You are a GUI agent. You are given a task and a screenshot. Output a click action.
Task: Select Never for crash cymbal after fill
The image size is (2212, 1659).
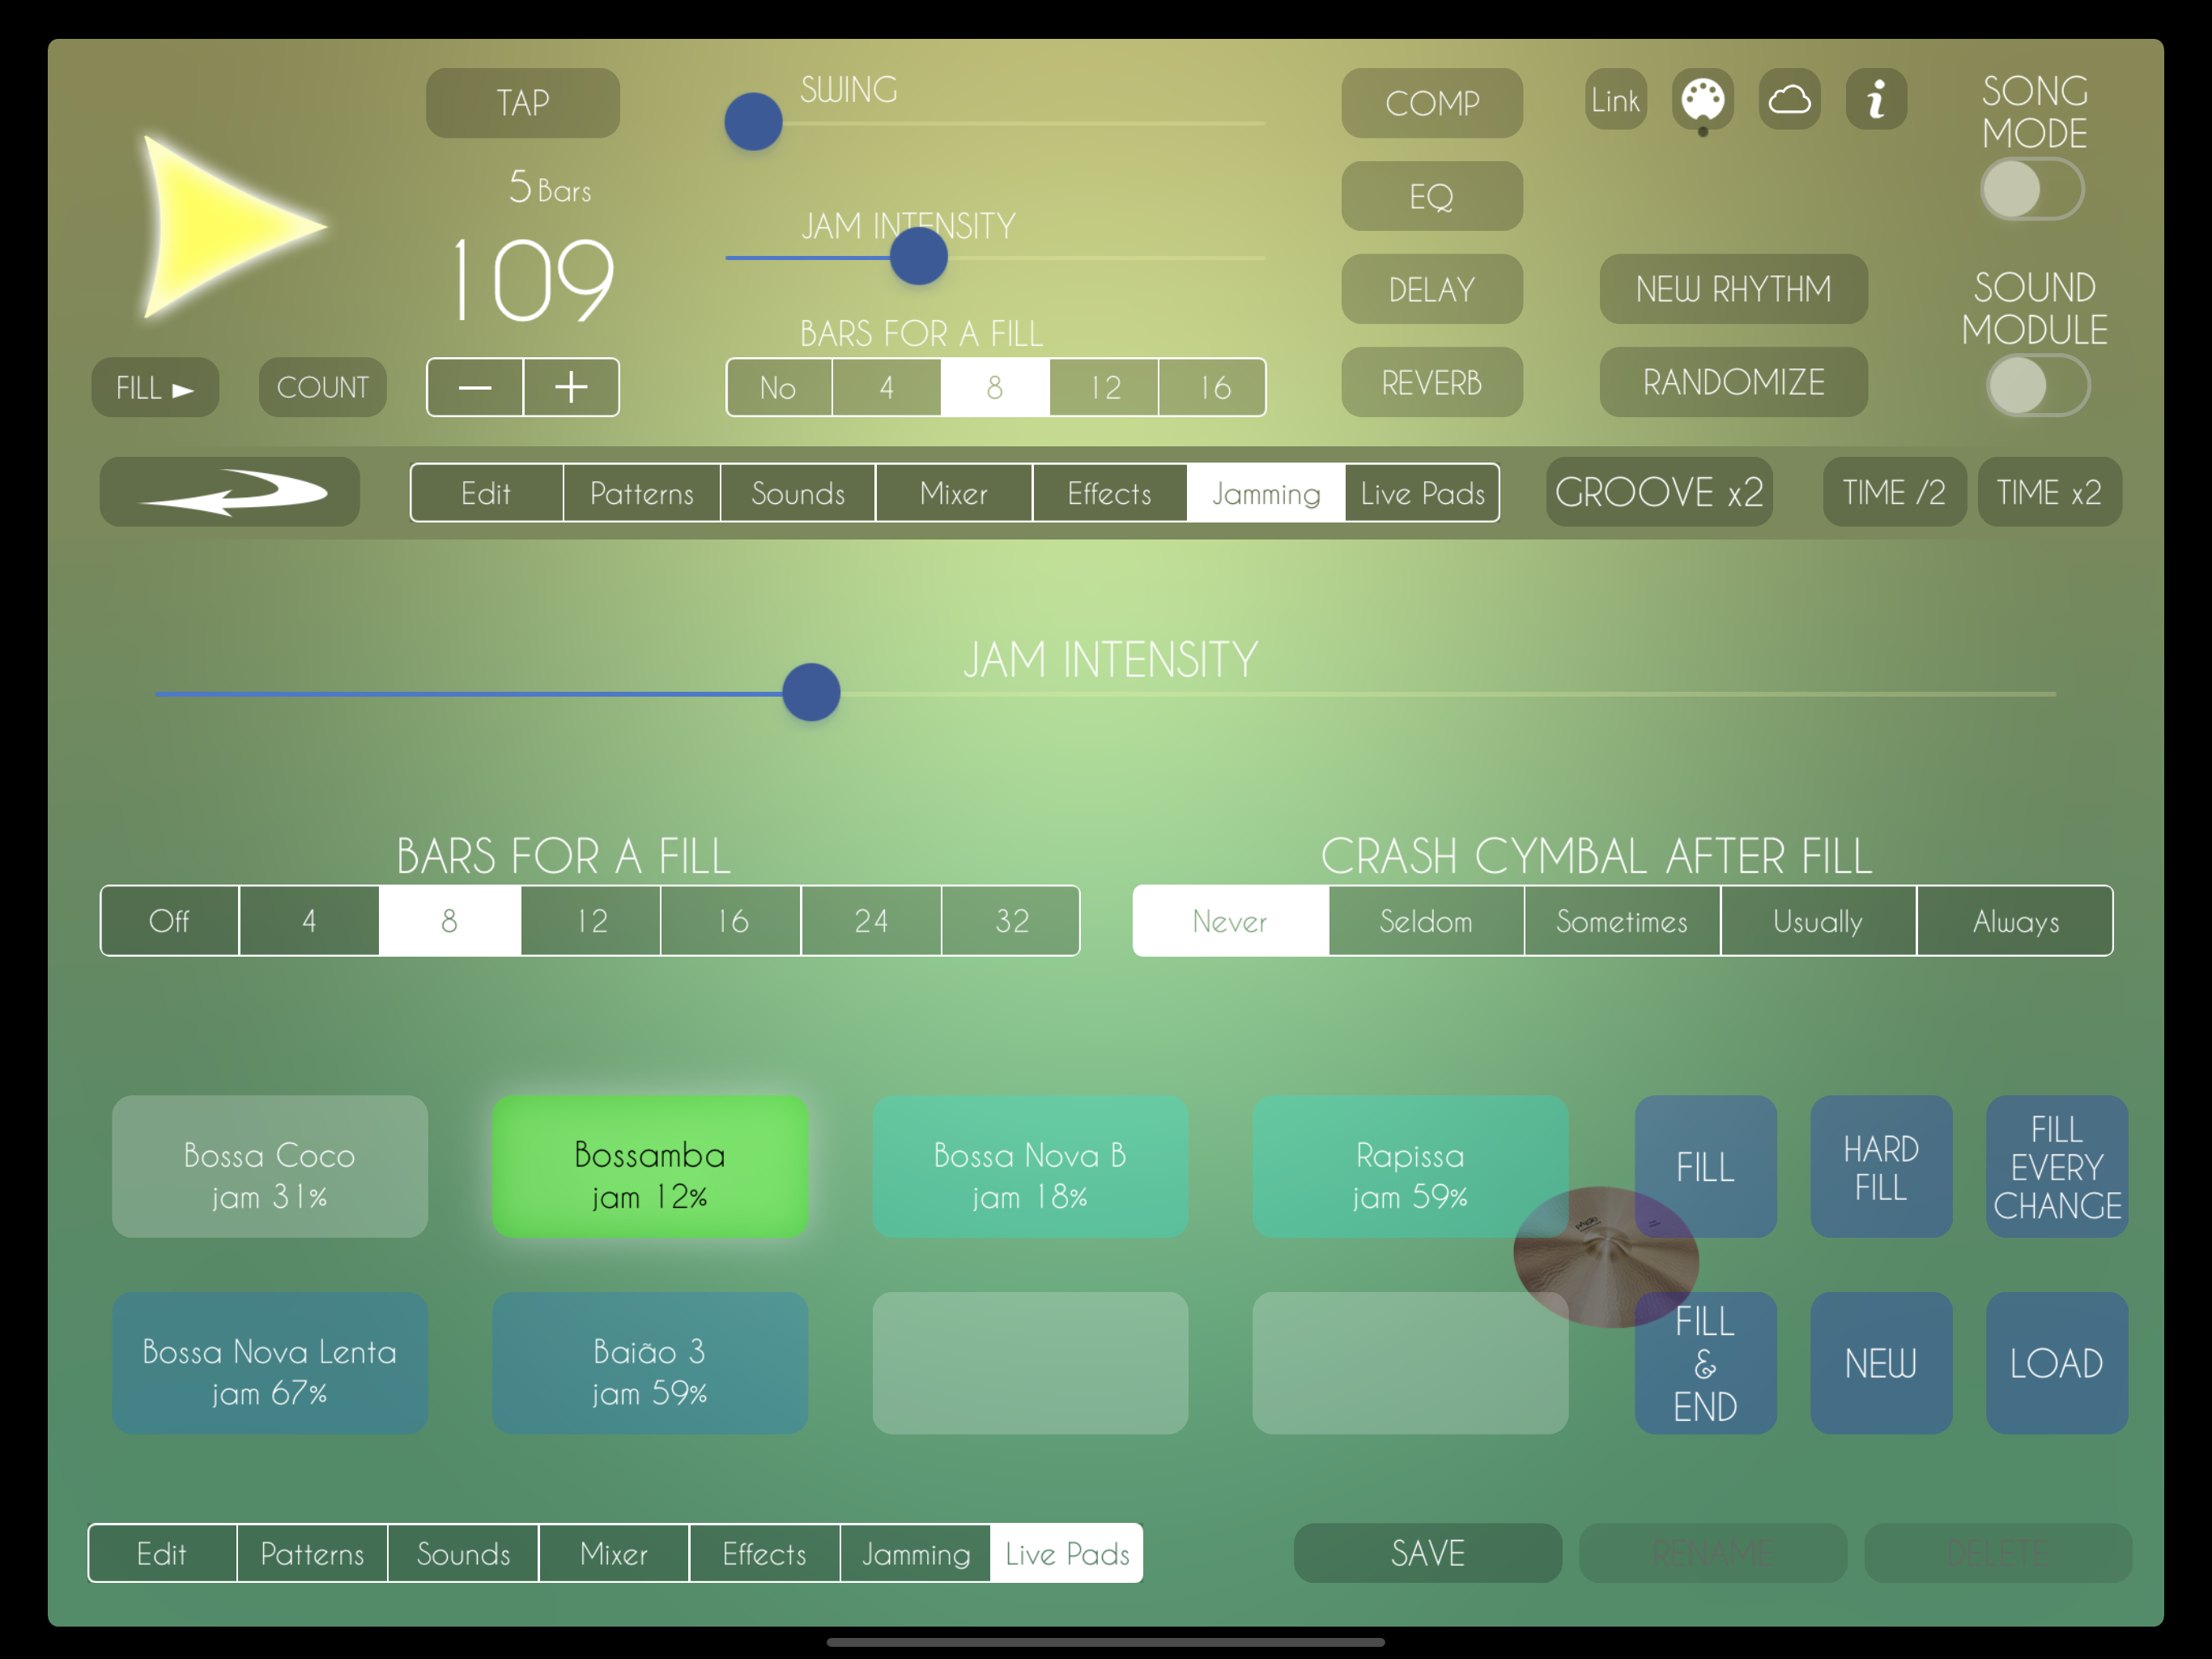click(1230, 920)
